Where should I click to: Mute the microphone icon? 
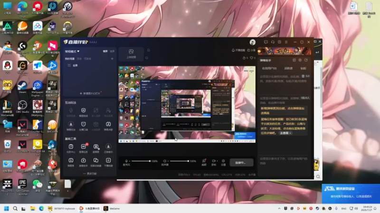pos(126,161)
